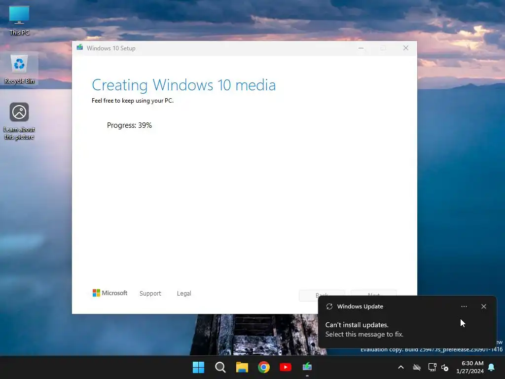
Task: Click the Next button in Setup
Action: click(x=374, y=293)
